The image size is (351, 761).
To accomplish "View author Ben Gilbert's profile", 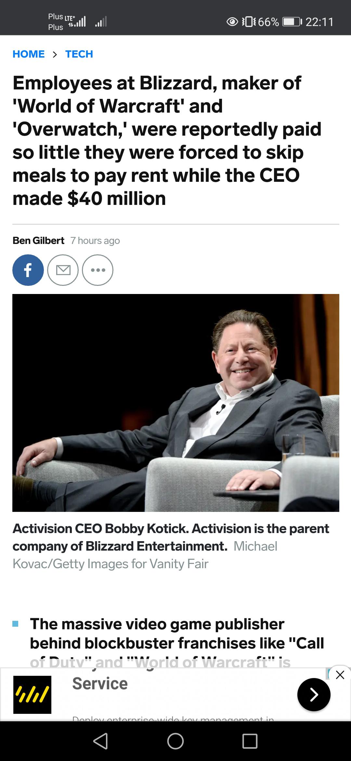I will click(38, 241).
